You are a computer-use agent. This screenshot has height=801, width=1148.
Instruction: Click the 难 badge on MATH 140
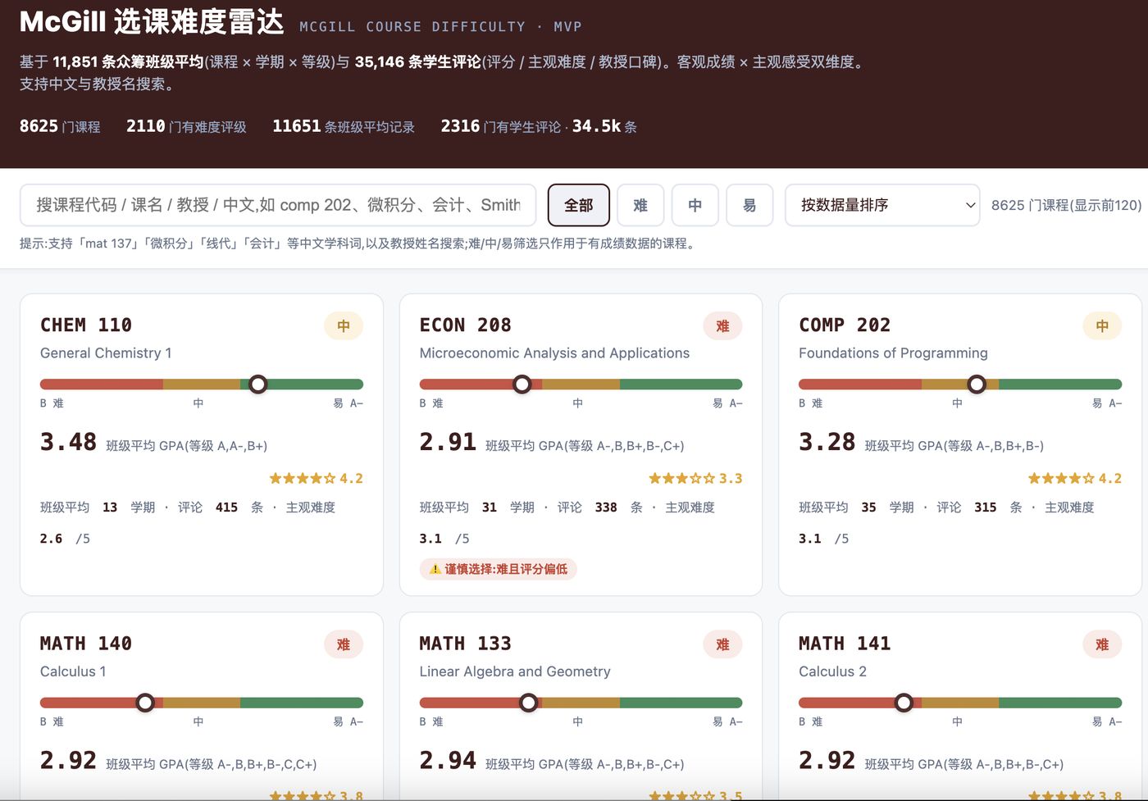click(x=344, y=644)
